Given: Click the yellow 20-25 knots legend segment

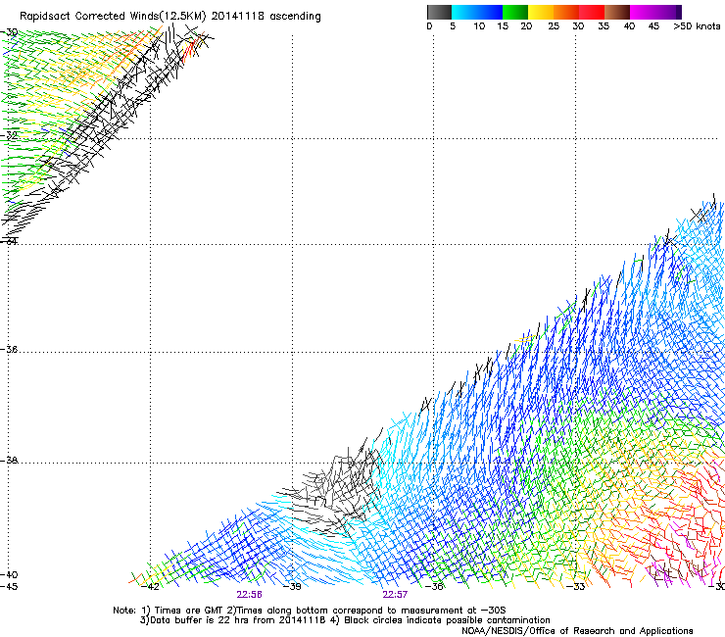Looking at the screenshot, I should pos(541,12).
